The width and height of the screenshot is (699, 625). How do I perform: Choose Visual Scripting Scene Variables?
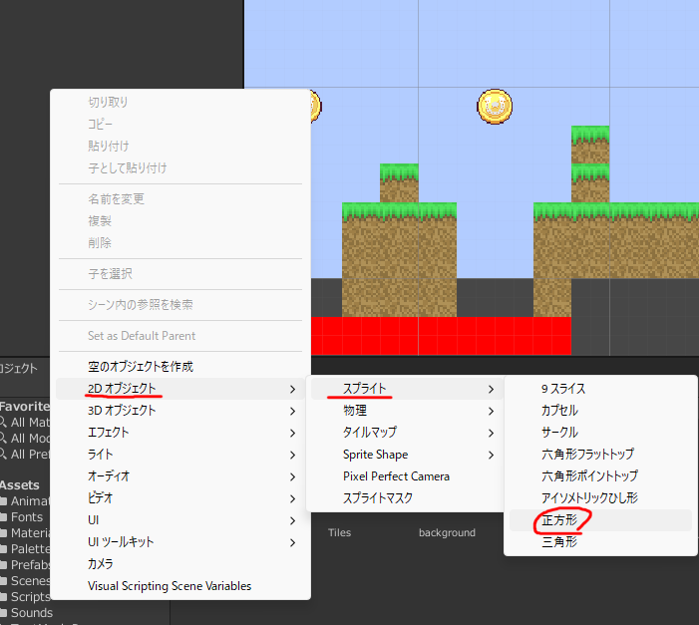coord(180,586)
